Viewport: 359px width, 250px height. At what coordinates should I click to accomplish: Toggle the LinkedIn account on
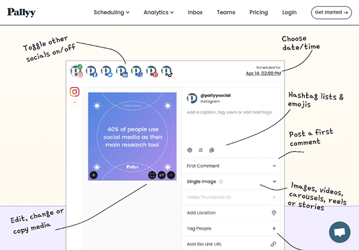(122, 71)
